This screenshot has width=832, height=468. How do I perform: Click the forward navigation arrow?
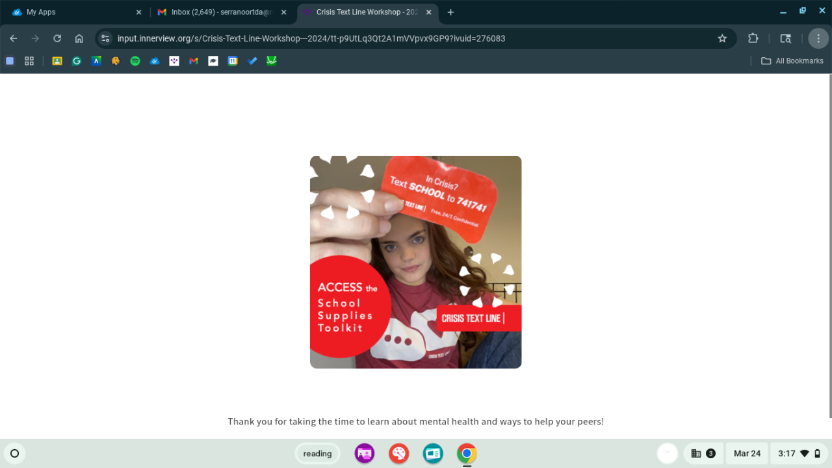35,38
